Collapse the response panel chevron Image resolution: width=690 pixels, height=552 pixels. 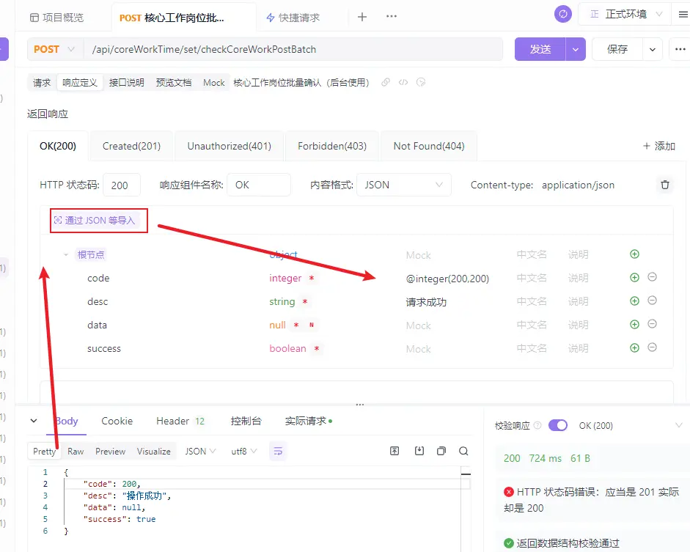[x=34, y=421]
